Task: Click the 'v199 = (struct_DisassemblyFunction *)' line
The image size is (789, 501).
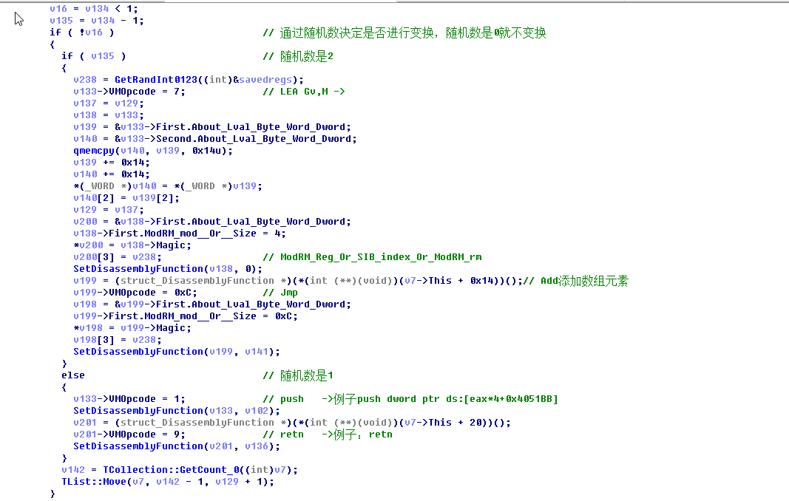Action: pyautogui.click(x=298, y=281)
